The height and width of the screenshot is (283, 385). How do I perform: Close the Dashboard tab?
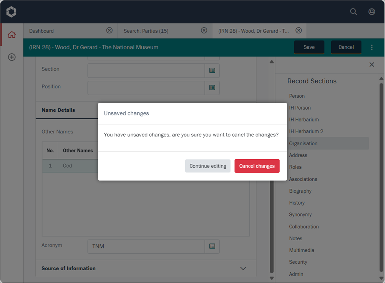[x=110, y=31]
